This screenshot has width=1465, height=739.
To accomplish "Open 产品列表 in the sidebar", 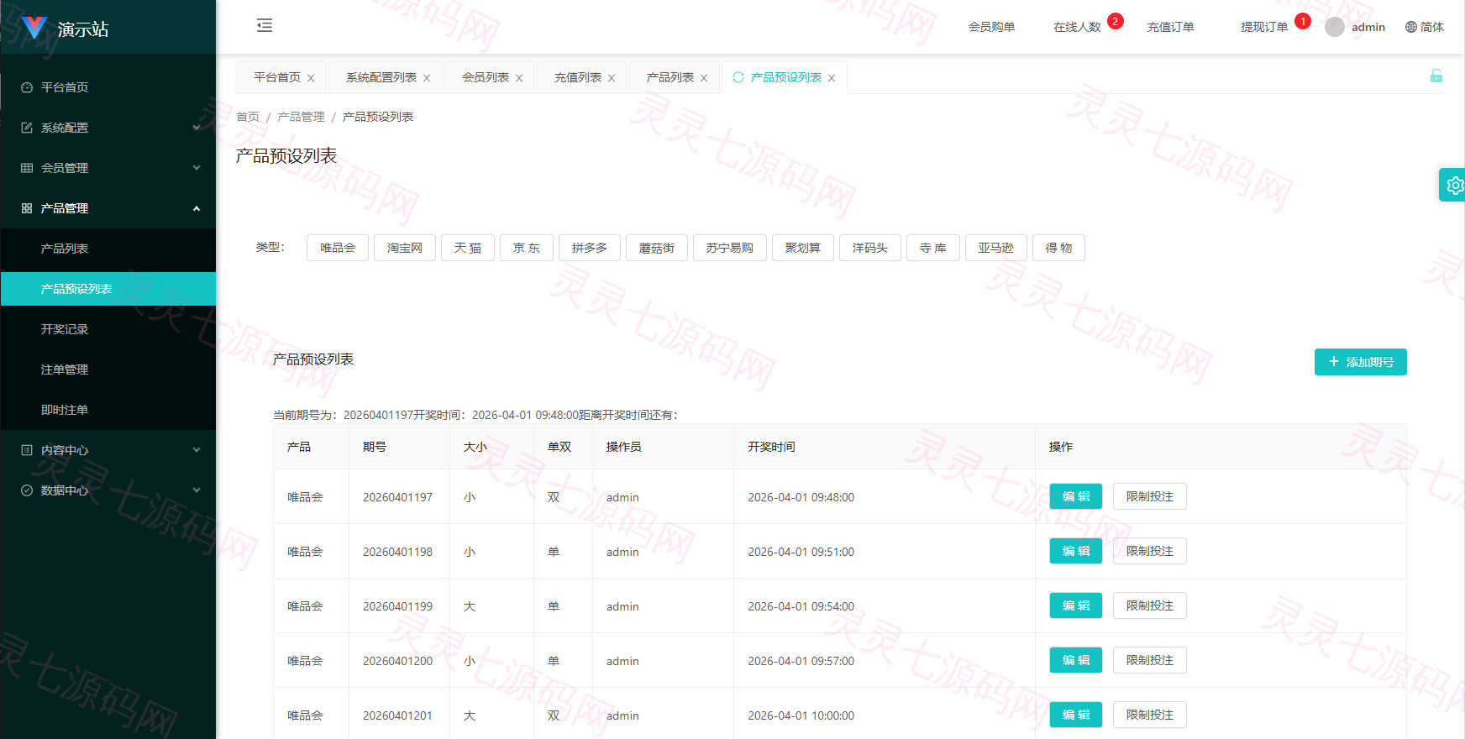I will pyautogui.click(x=108, y=249).
